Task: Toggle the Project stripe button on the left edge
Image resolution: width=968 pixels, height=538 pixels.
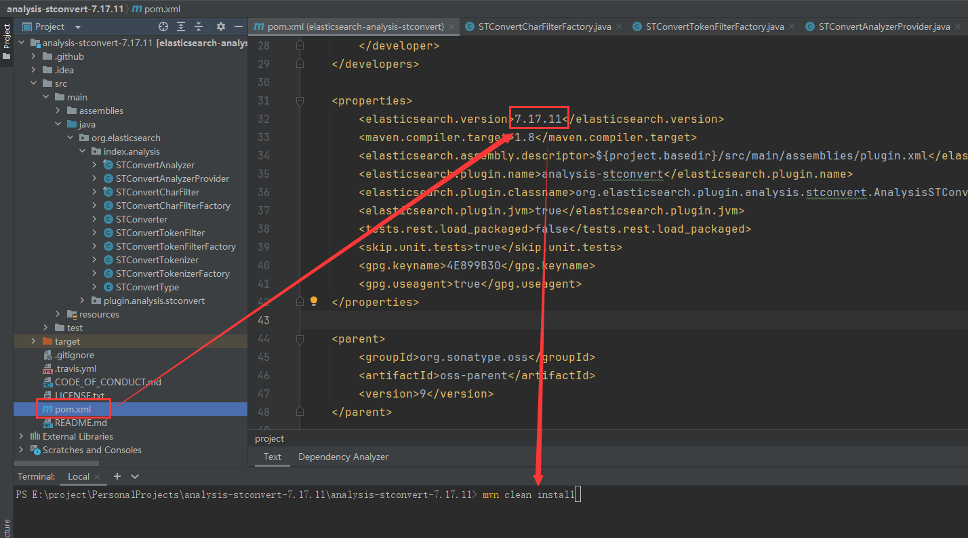Action: tap(7, 41)
